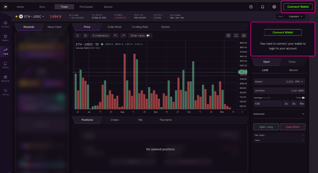Expand the Advanced section

coord(279,114)
